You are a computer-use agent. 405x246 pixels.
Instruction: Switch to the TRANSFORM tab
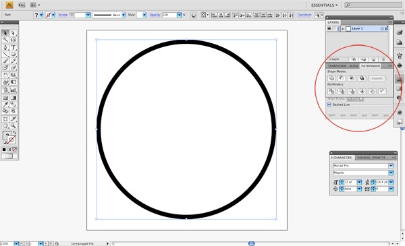(337, 66)
